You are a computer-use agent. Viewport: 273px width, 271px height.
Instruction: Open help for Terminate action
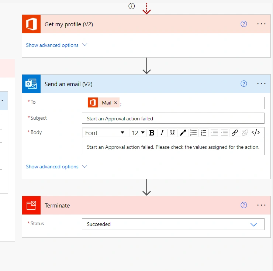coord(244,205)
